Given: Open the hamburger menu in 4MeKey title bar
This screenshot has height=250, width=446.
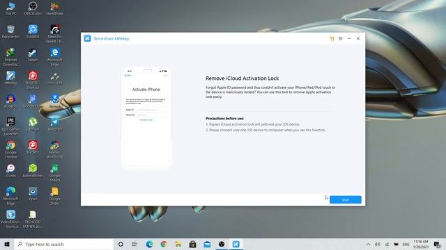Looking at the screenshot, I should (341, 39).
